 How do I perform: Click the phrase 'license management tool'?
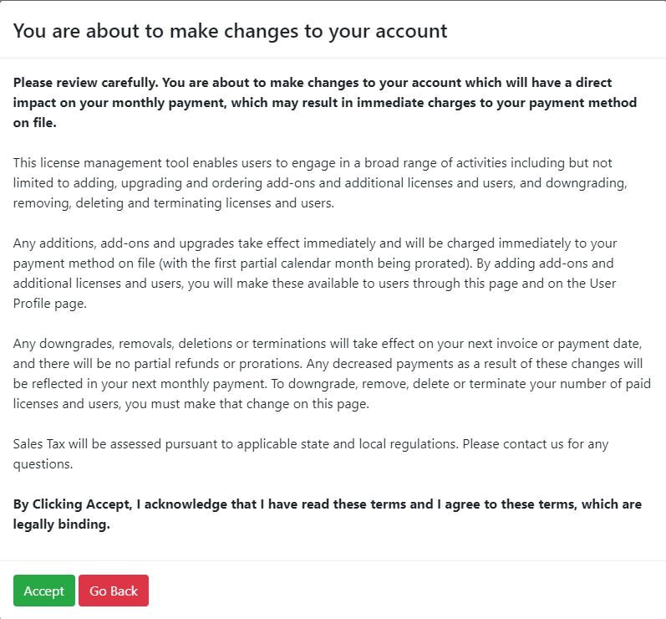(110, 162)
